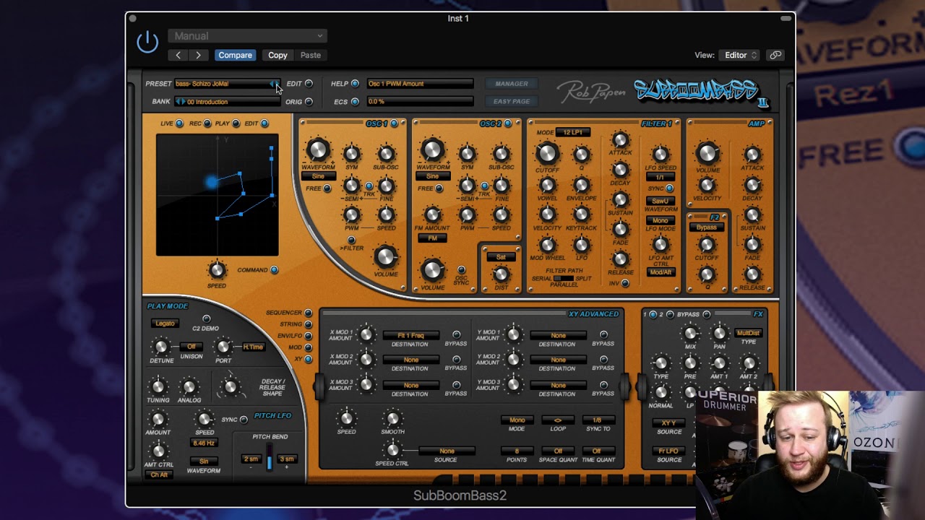The width and height of the screenshot is (925, 520).
Task: Click the Filter 1 MOD WHEEL knob
Action: click(547, 244)
